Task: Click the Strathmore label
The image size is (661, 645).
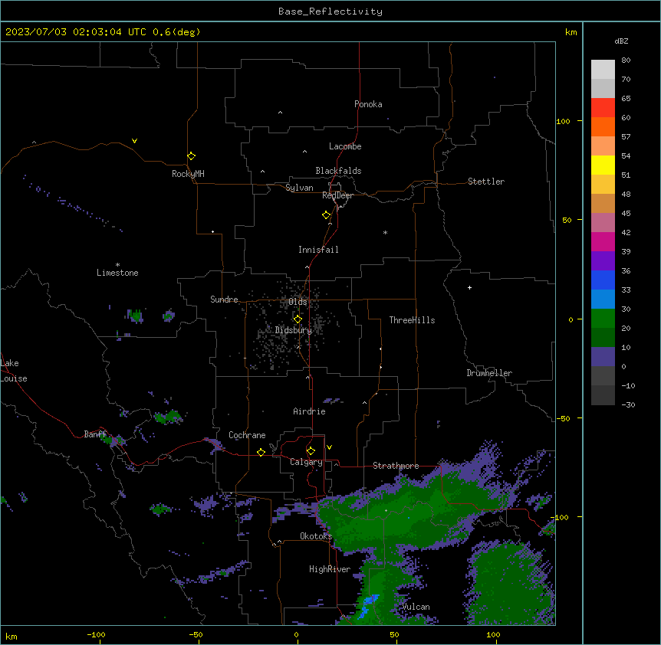Action: 396,466
